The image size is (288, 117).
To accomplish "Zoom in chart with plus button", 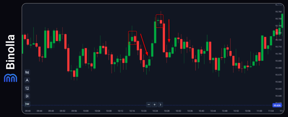I will pos(155,105).
